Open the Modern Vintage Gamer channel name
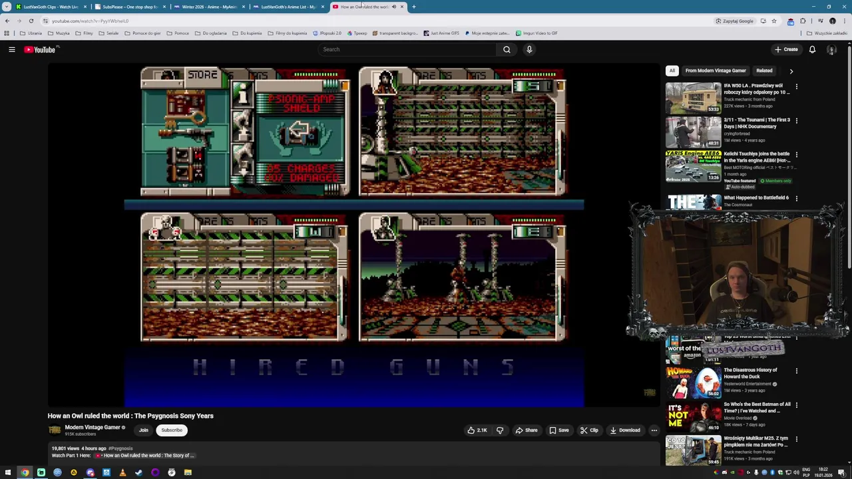 click(x=93, y=427)
